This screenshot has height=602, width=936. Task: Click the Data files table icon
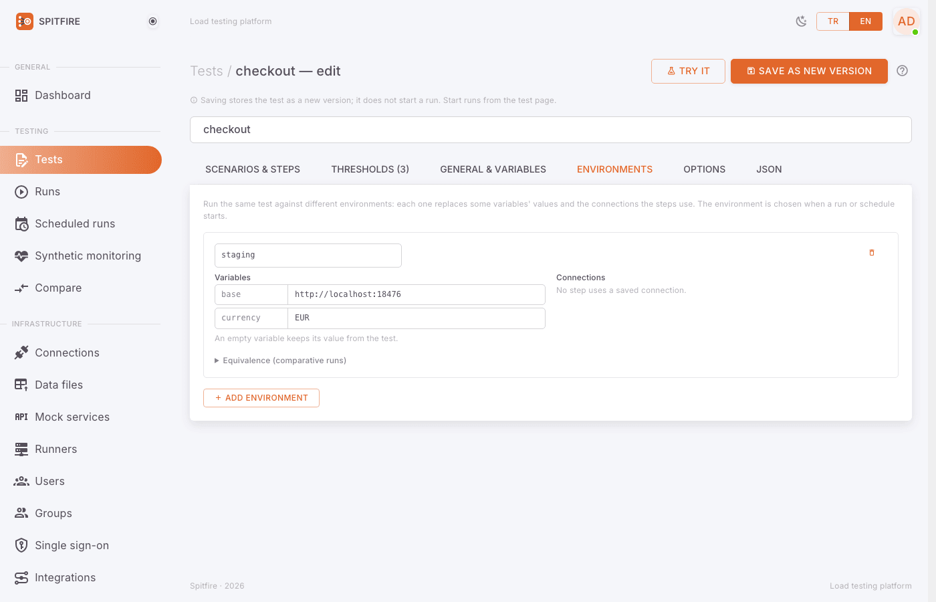[x=21, y=385]
